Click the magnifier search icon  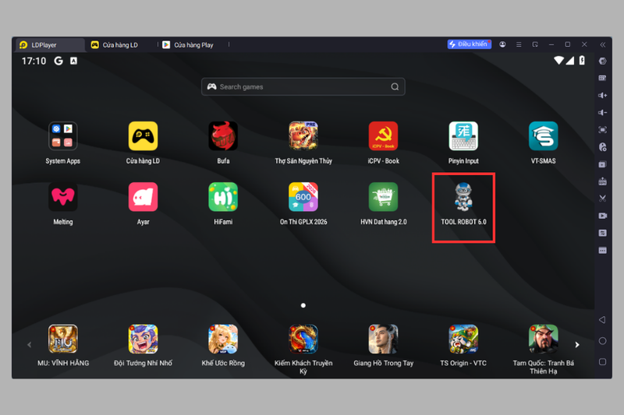pyautogui.click(x=395, y=86)
